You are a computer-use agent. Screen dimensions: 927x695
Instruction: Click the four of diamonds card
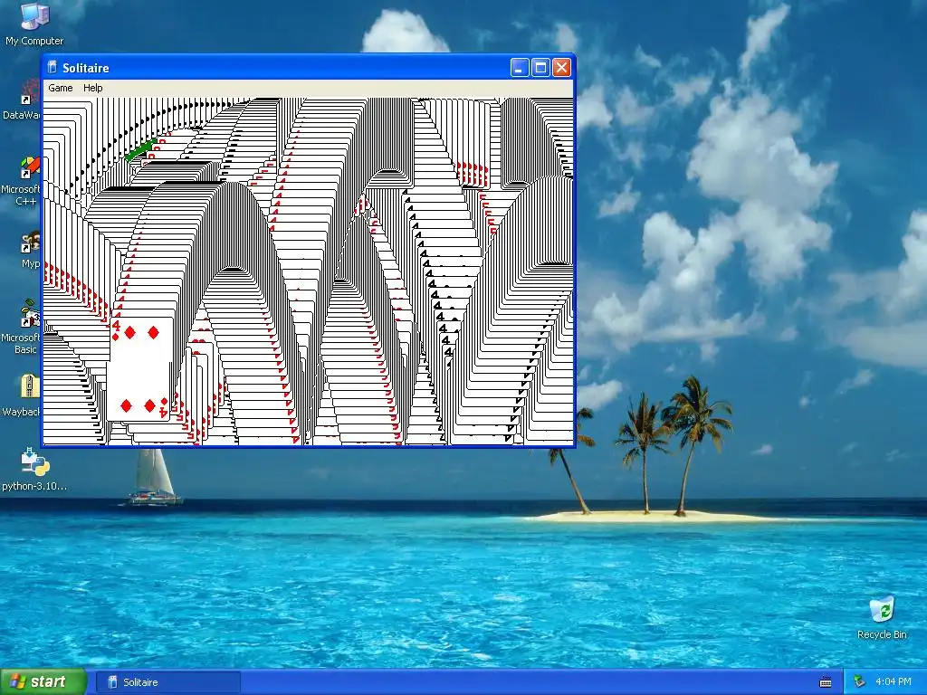coord(140,369)
